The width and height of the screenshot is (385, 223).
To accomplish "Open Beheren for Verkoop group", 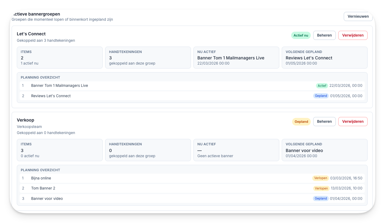I will pyautogui.click(x=324, y=122).
